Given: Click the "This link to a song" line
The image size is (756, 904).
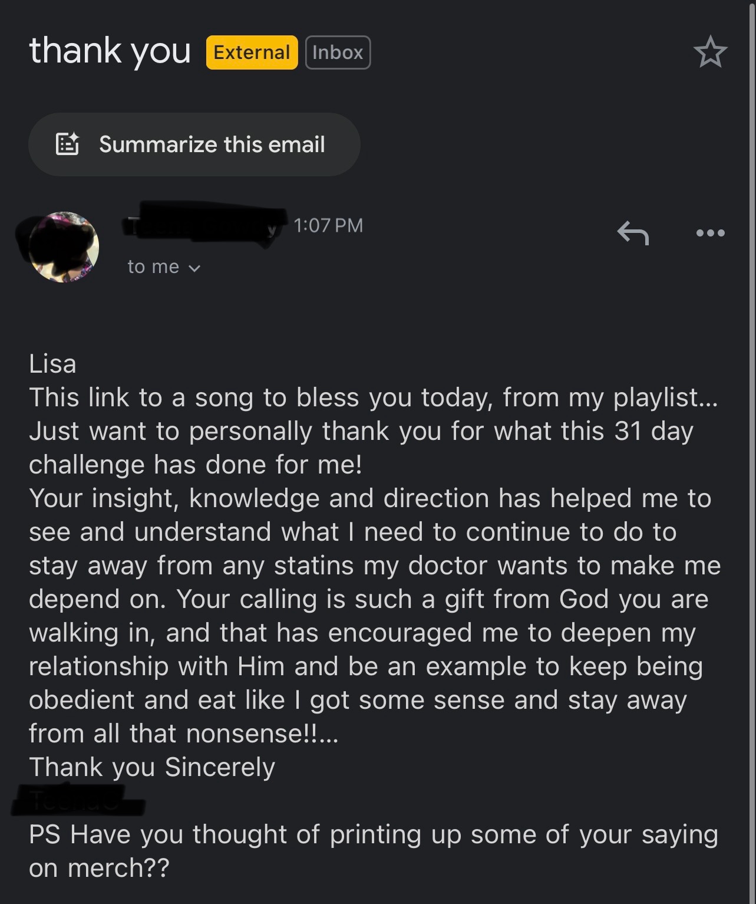Looking at the screenshot, I should 373,397.
